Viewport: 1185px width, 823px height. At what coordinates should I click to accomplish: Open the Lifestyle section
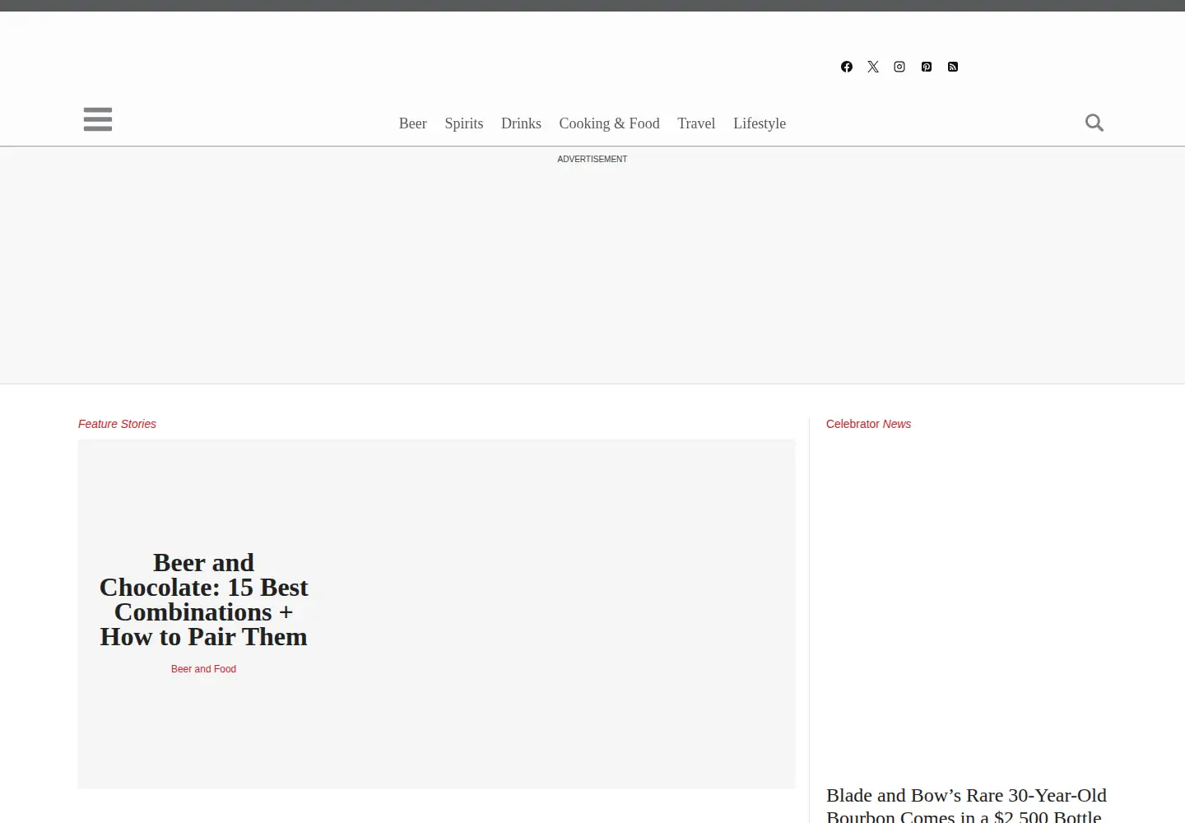(760, 123)
